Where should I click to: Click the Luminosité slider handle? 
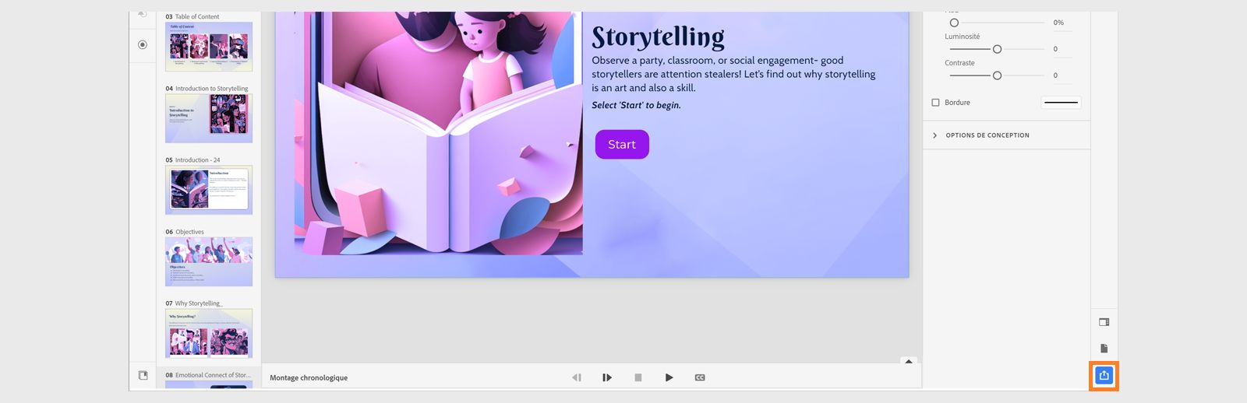[997, 49]
